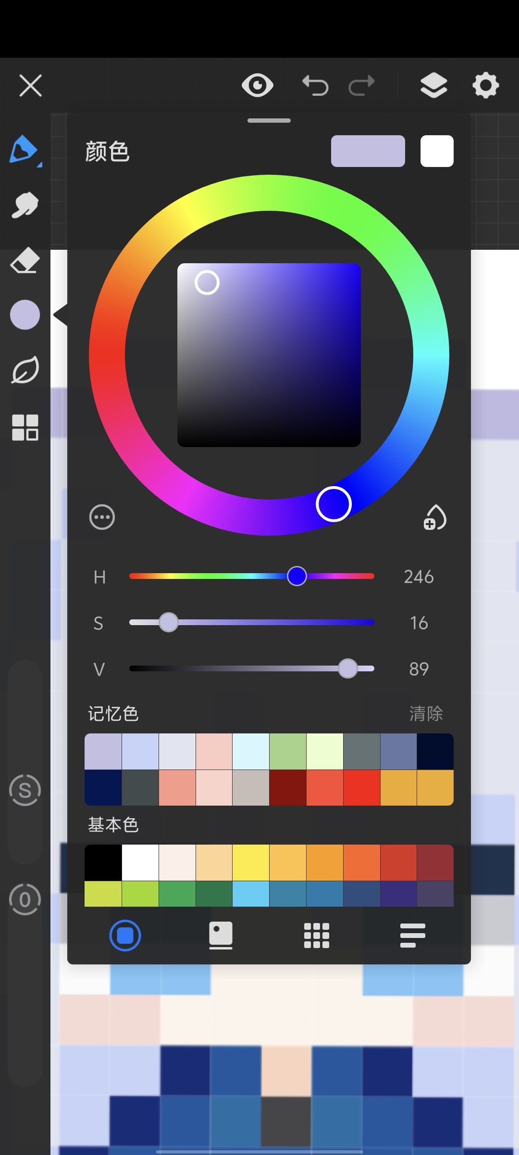Tap the current color circle in sidebar

coord(25,315)
